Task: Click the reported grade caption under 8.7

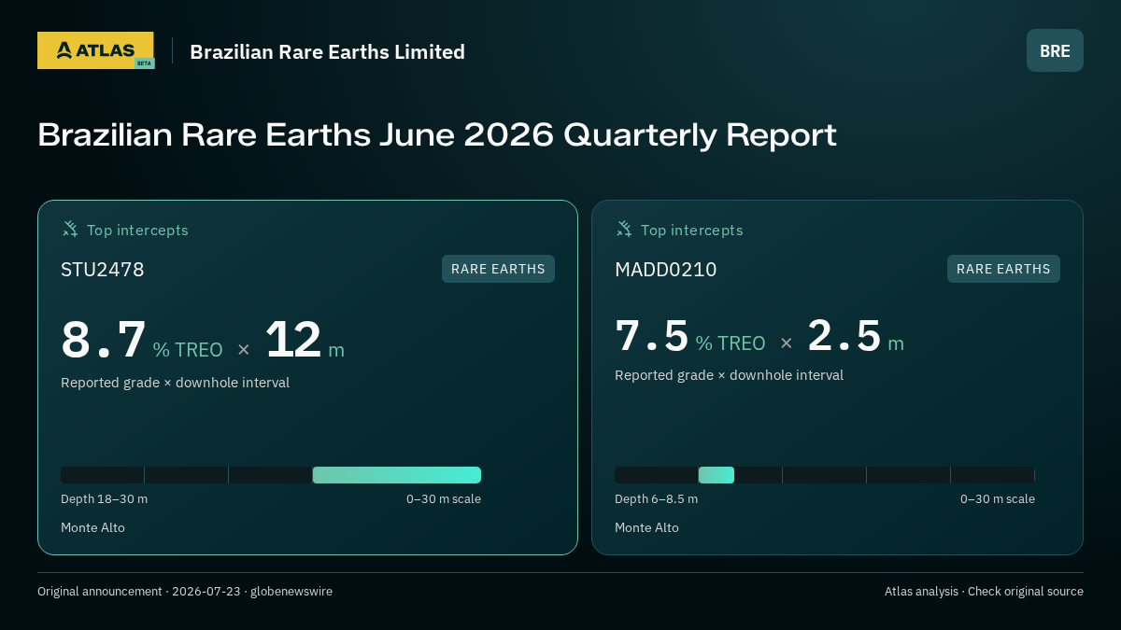Action: point(175,383)
